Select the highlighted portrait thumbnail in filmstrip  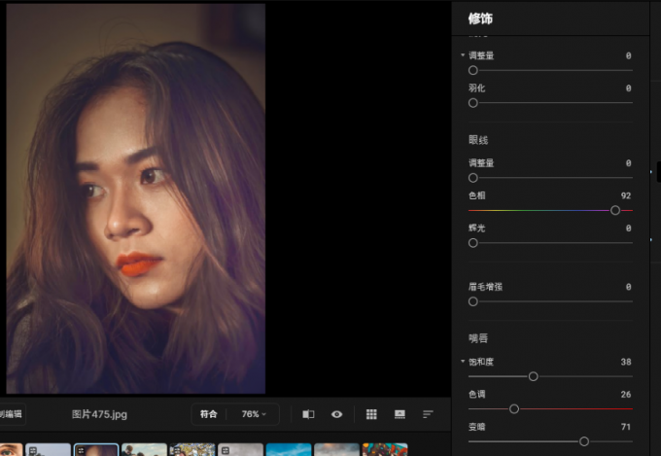click(96, 449)
